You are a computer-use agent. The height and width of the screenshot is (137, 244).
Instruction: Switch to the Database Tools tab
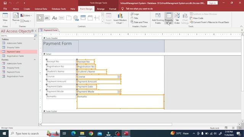tap(59, 9)
